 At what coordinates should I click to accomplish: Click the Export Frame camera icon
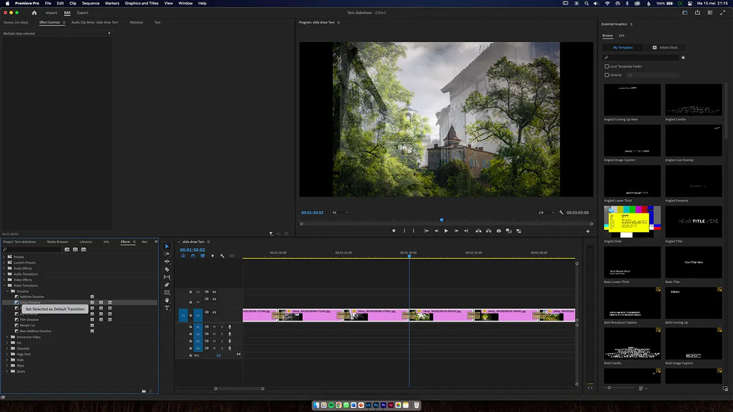point(498,231)
